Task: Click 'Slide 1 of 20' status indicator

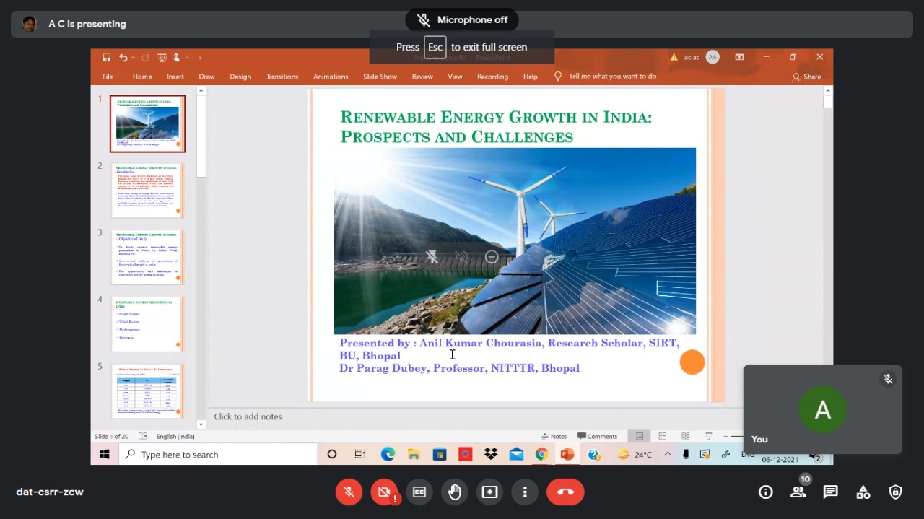Action: [113, 436]
